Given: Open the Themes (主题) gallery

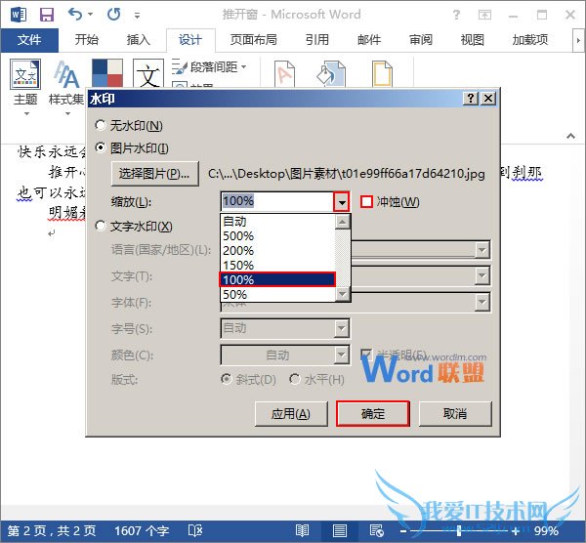Looking at the screenshot, I should [25, 87].
